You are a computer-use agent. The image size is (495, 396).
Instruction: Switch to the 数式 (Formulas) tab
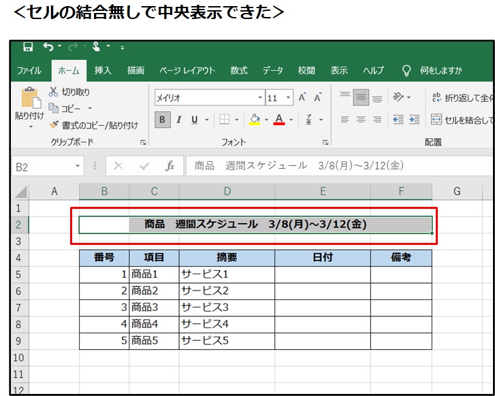238,70
